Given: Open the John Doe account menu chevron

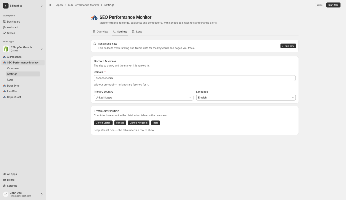Looking at the screenshot, I should tap(42, 194).
